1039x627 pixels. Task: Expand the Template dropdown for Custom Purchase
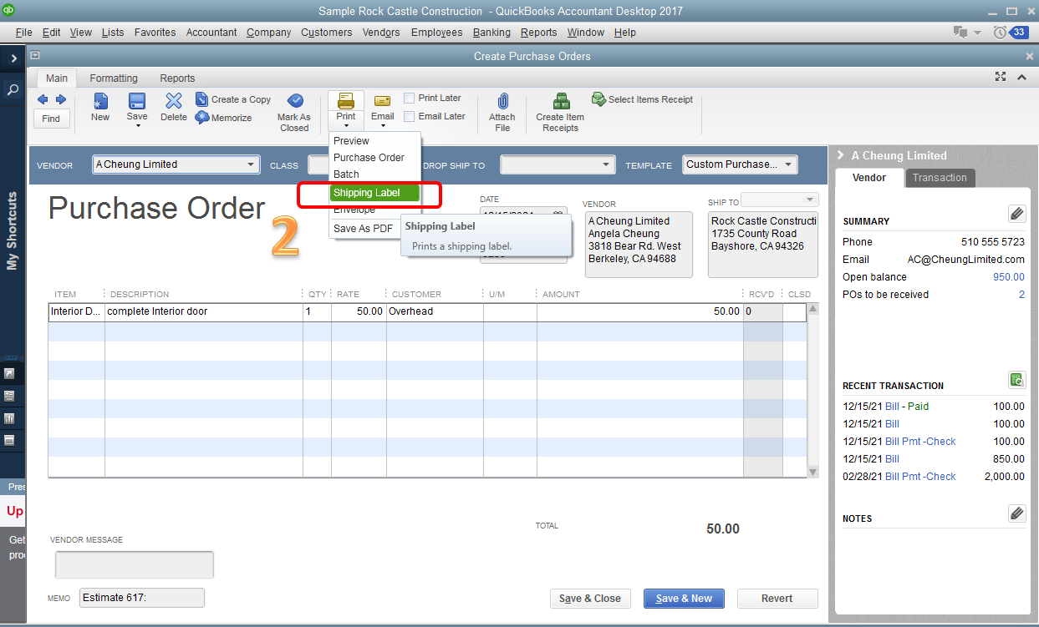[x=787, y=164]
